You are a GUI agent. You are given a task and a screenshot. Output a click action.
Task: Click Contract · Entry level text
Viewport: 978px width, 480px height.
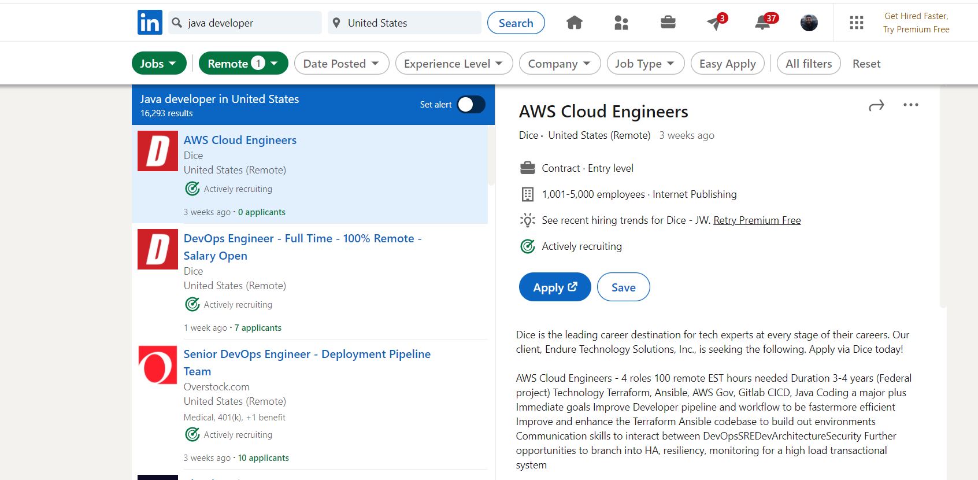587,168
